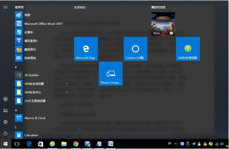
Task: Open File Explorer from Start menu left rail
Action: point(5,110)
